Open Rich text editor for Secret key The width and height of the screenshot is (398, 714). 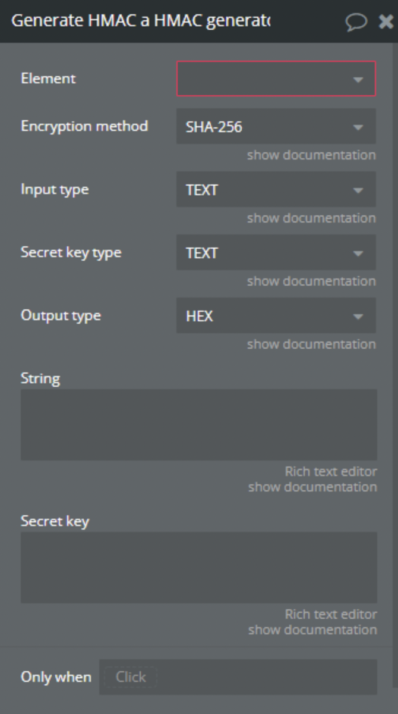click(330, 615)
